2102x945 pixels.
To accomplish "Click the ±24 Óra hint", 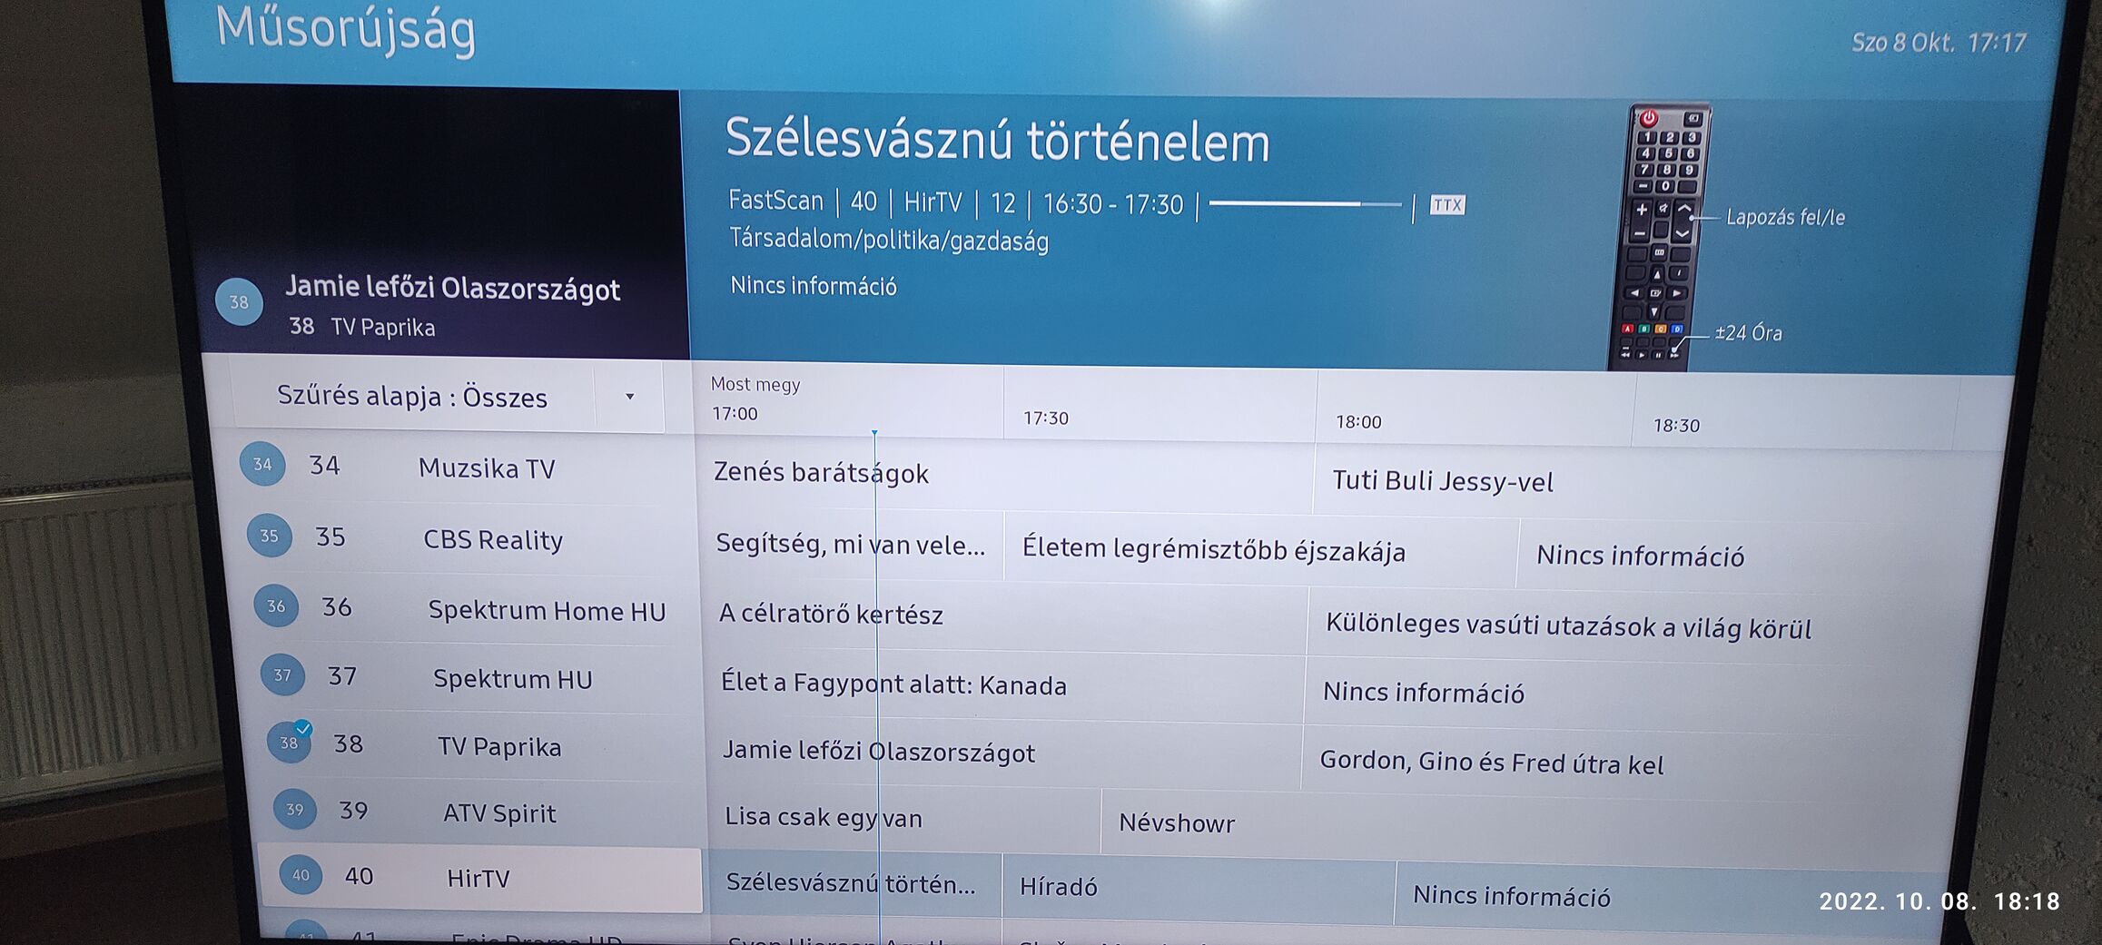I will [x=1748, y=333].
